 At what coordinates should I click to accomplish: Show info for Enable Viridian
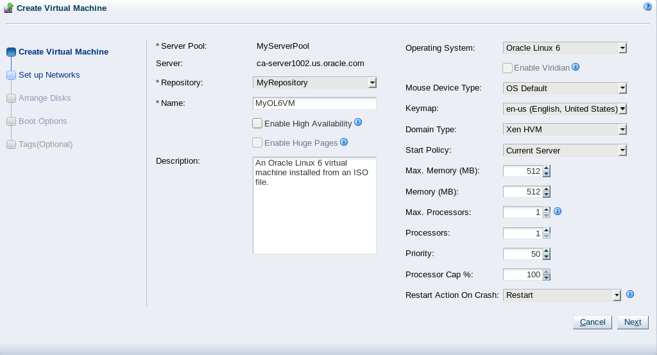click(576, 67)
